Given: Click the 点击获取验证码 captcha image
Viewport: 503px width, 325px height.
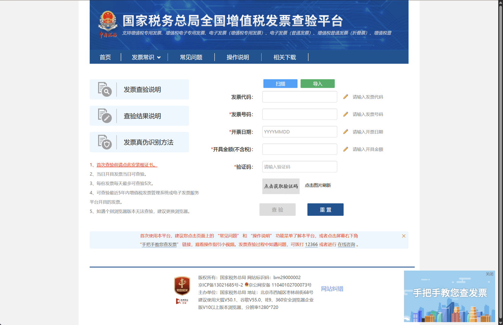Looking at the screenshot, I should [281, 186].
